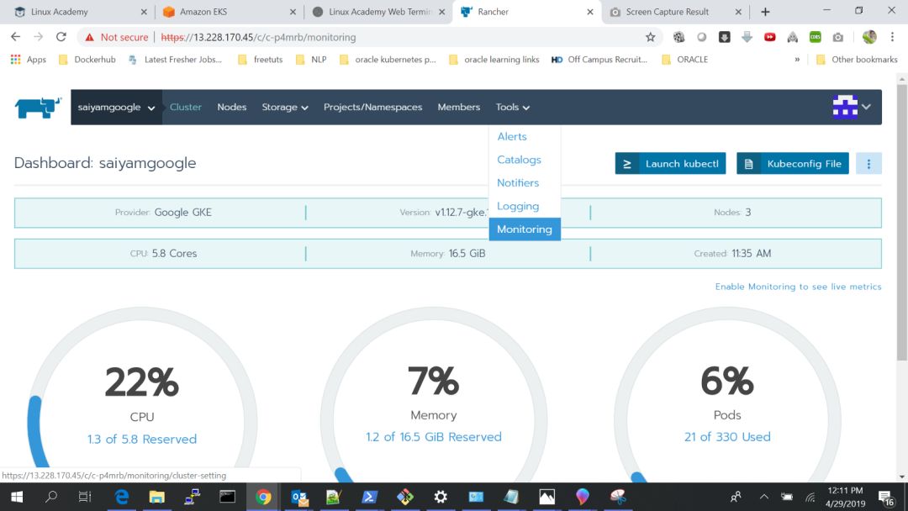Screen dimensions: 908x511
Task: Open the ORACLE bookmark folder
Action: coord(685,59)
